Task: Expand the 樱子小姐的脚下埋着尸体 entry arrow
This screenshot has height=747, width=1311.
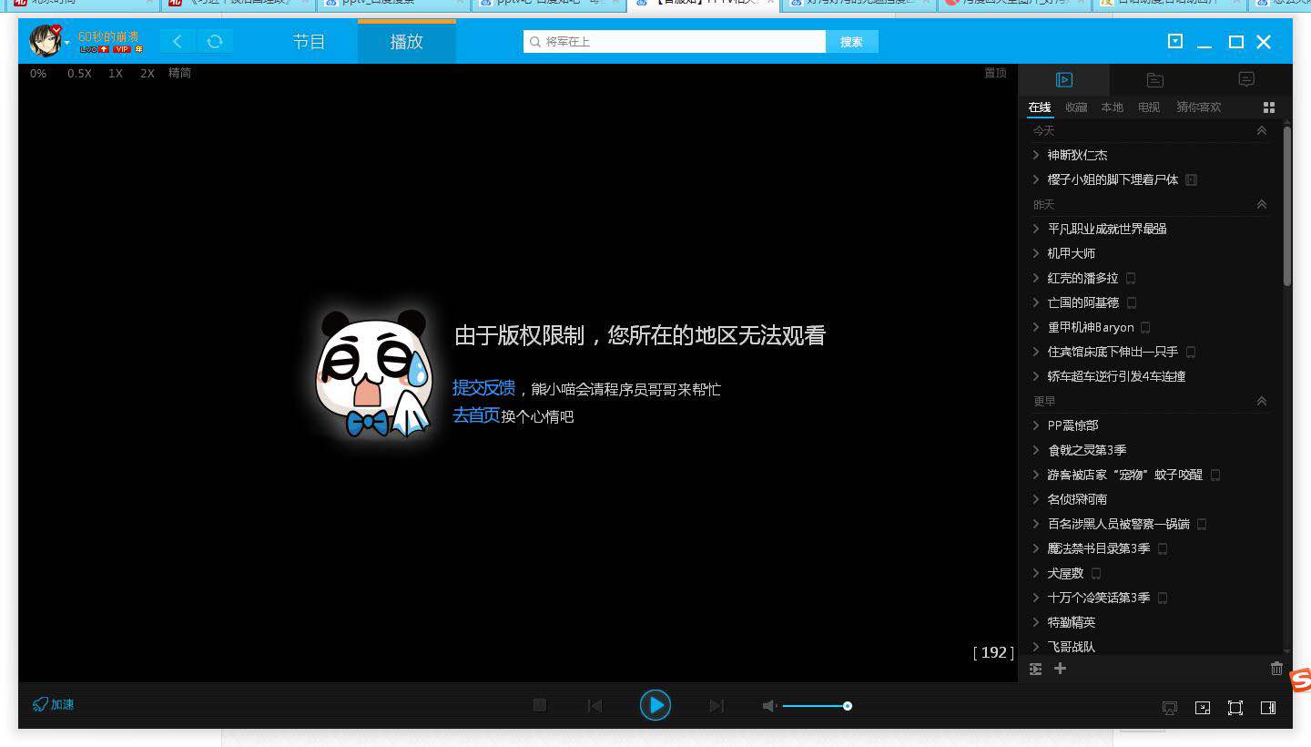Action: pyautogui.click(x=1036, y=179)
